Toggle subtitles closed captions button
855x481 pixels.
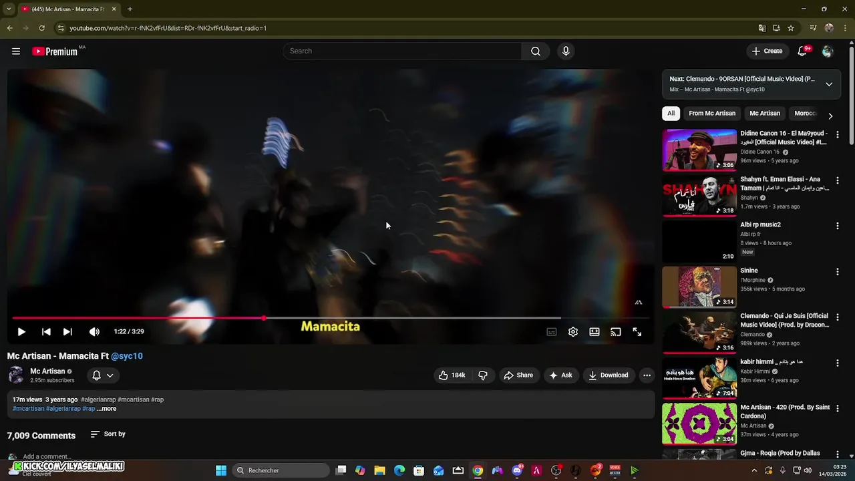[552, 332]
